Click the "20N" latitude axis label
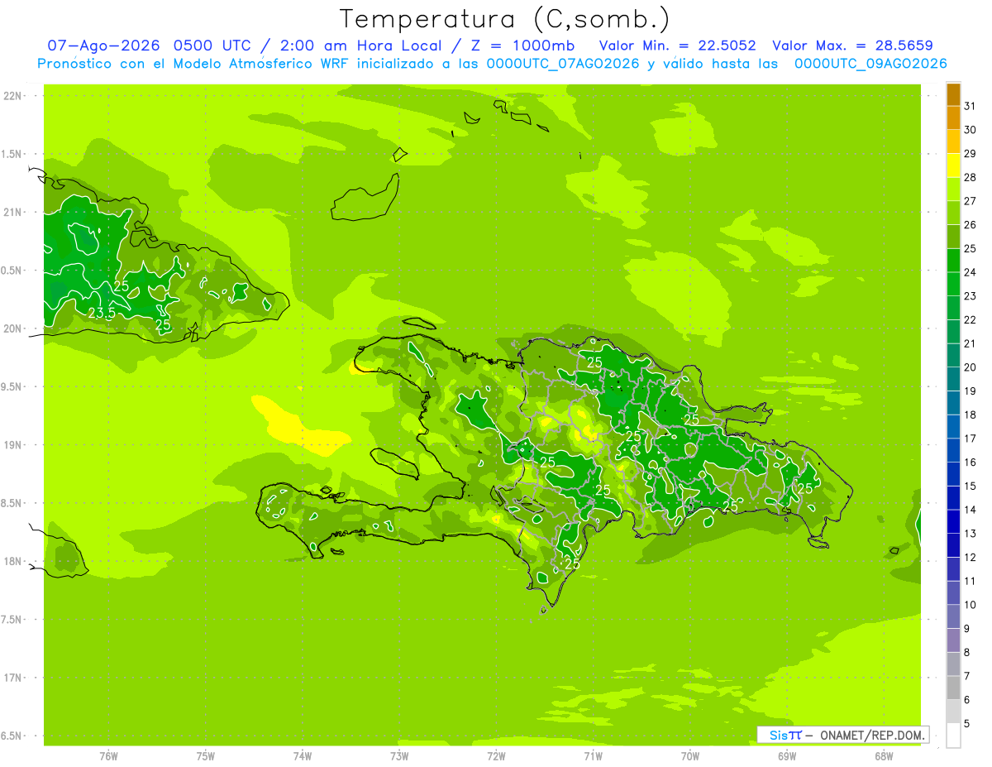This screenshot has width=992, height=767. point(12,328)
